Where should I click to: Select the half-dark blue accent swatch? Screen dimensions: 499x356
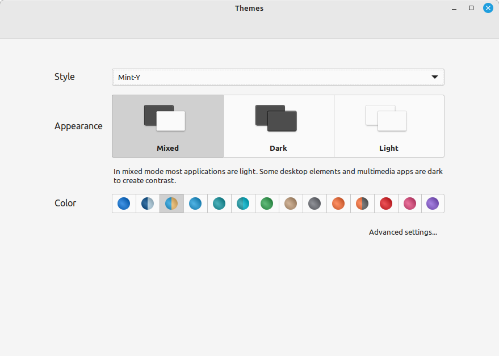148,204
